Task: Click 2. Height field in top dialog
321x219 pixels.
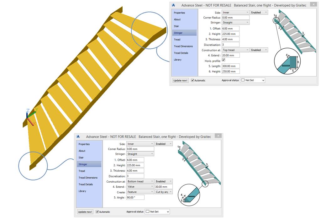Action: [230, 34]
